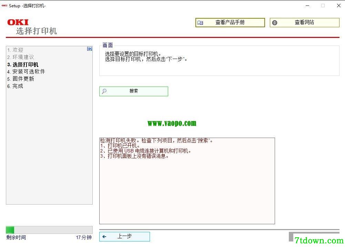The height and width of the screenshot is (247, 345).
Task: Open the website via 查看网站 button
Action: 305,22
